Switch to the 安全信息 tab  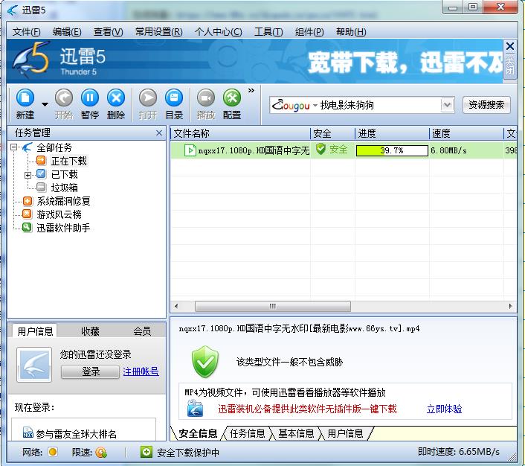pyautogui.click(x=198, y=433)
